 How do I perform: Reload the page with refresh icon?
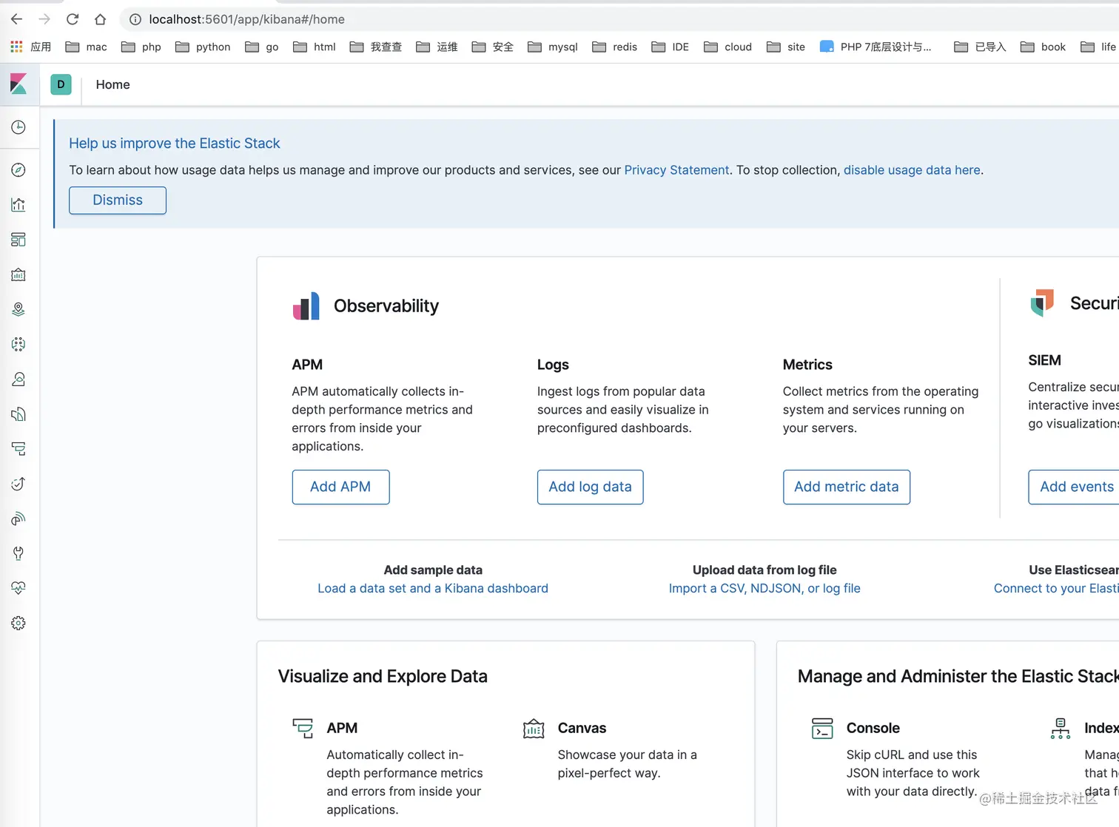pos(73,19)
